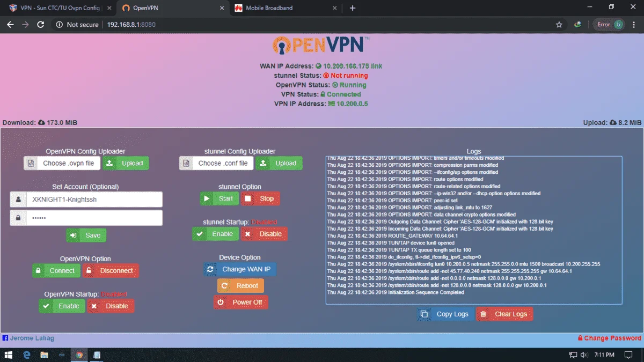Open Chrome from the taskbar
Screen dimensions: 644x362
(x=79, y=354)
